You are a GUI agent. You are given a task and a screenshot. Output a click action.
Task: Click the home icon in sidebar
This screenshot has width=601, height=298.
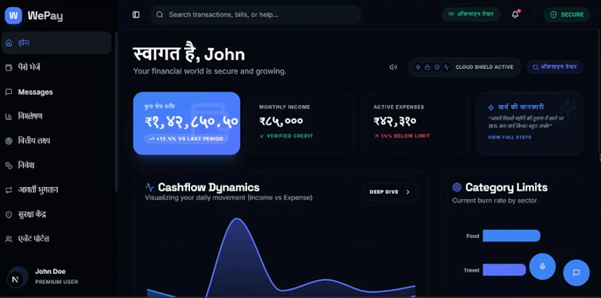coord(8,43)
